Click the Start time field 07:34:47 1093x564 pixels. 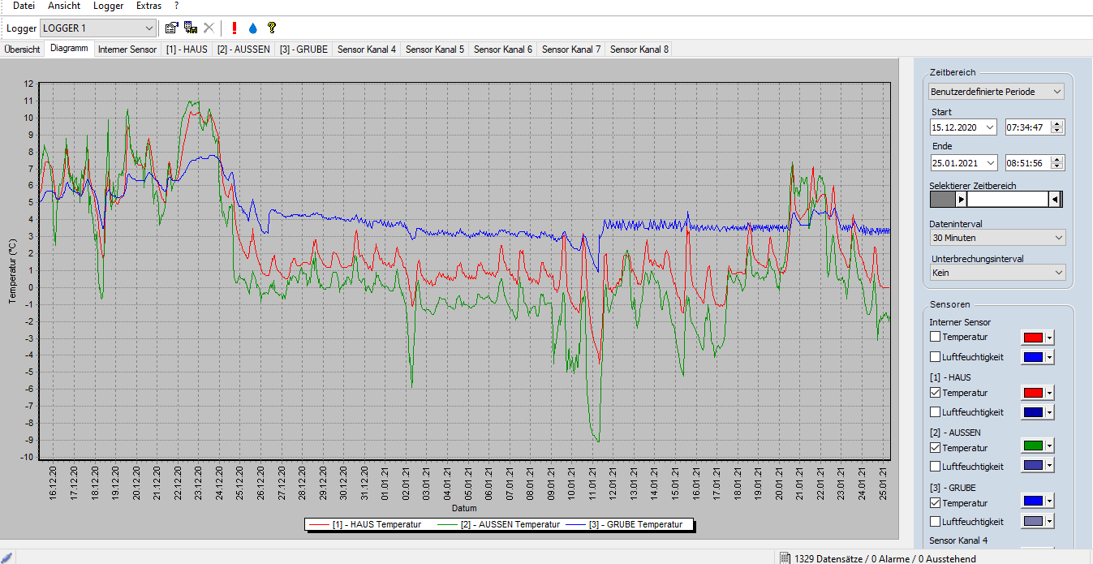(1028, 127)
